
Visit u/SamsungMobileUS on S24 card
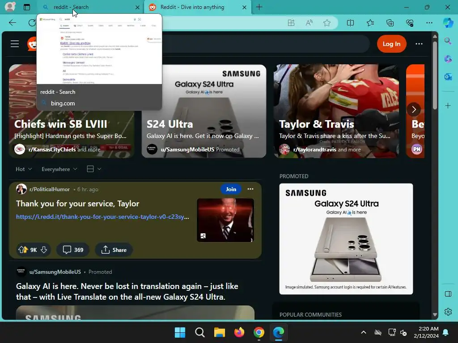click(x=187, y=149)
